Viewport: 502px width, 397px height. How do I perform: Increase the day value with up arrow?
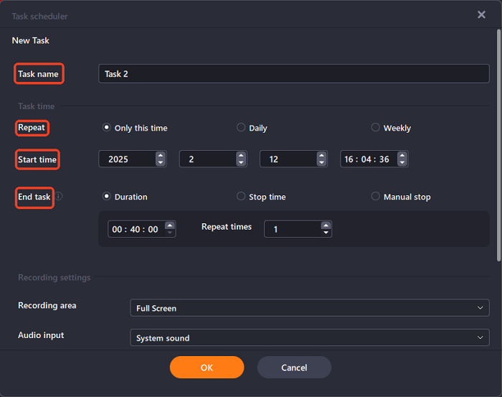point(322,155)
